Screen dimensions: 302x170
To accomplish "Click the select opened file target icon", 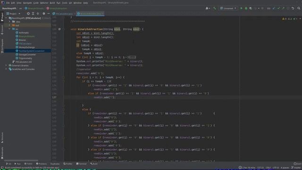I will coord(28,14).
